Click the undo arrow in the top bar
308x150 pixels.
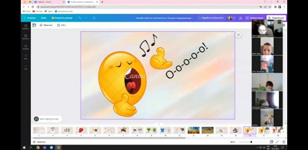(x=80, y=18)
